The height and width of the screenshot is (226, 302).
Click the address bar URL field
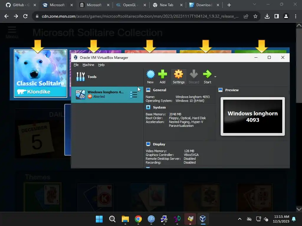pos(140,16)
